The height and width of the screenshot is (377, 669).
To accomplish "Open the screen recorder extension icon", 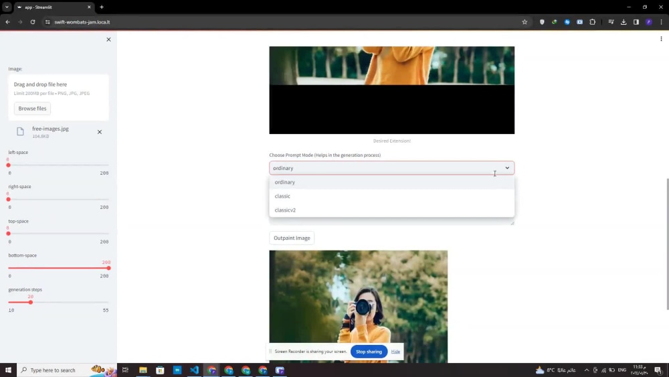I will [x=579, y=22].
